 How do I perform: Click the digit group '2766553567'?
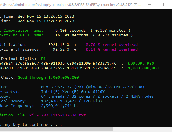(x=27, y=64)
